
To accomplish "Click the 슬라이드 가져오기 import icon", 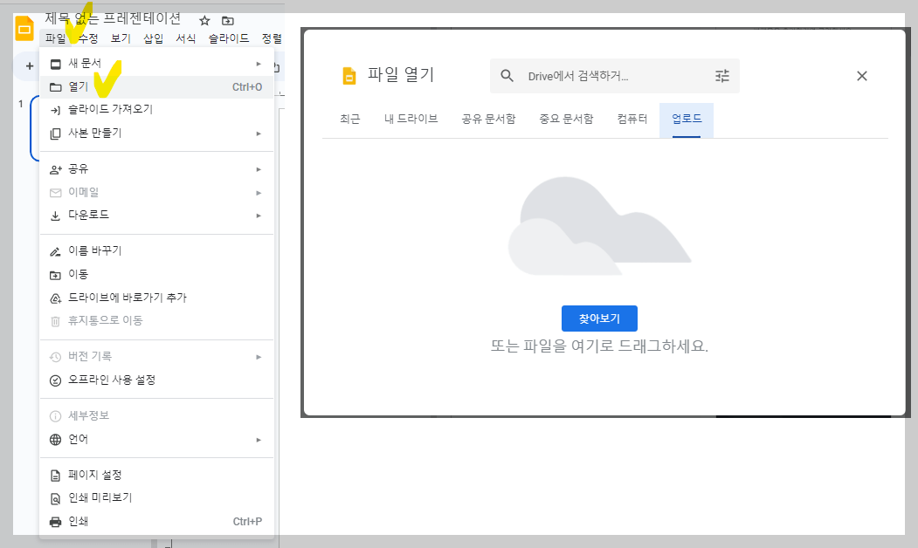I will click(x=53, y=109).
